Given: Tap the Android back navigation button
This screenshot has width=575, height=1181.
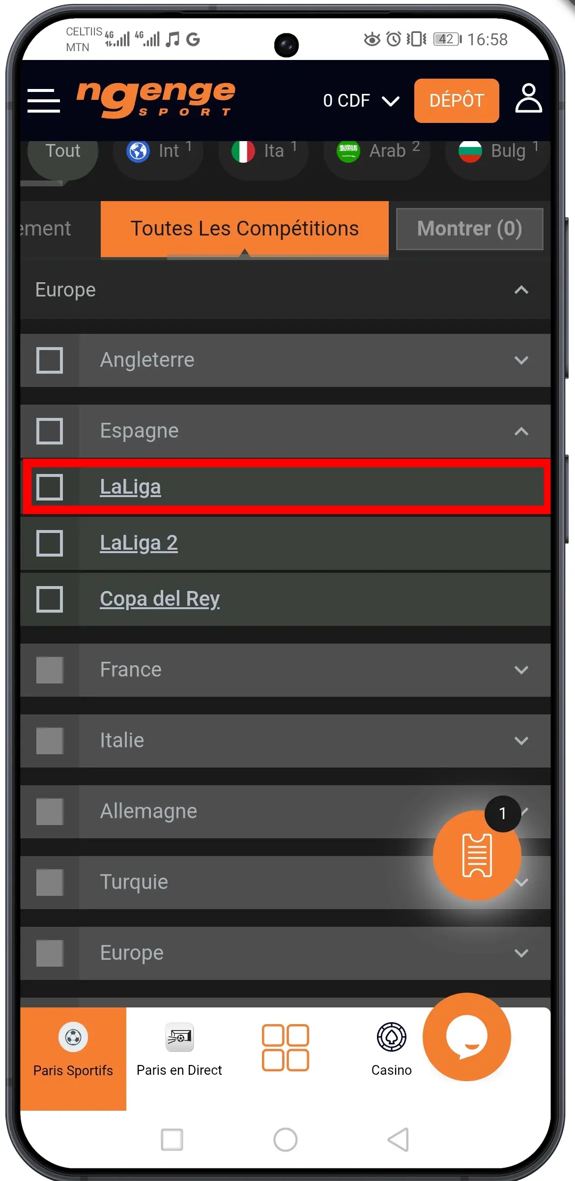Looking at the screenshot, I should coord(398,1141).
